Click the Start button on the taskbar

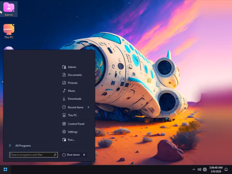click(5, 169)
